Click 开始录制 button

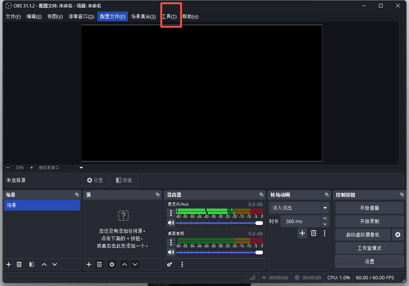tap(369, 221)
